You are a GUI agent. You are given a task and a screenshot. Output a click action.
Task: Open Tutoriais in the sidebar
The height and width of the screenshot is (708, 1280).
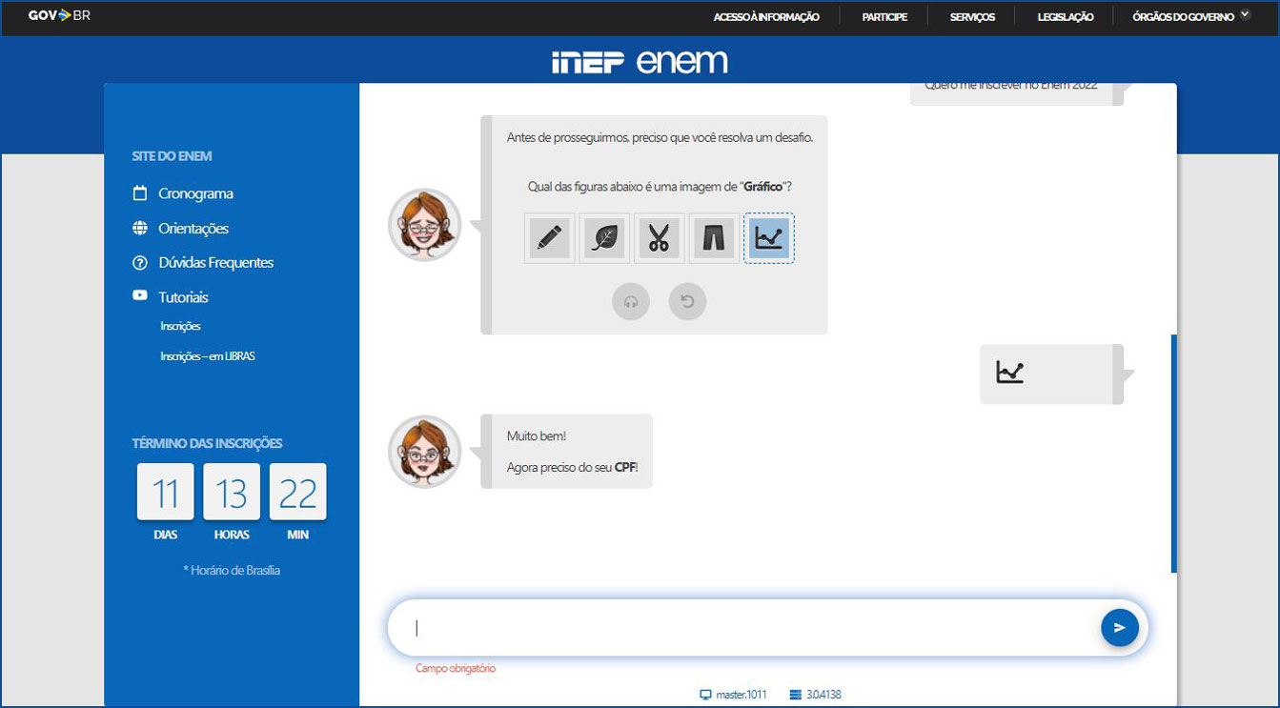pos(183,297)
